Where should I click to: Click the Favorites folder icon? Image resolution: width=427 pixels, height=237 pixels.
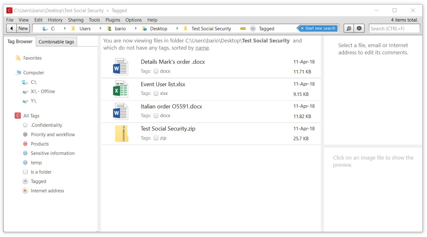click(x=18, y=58)
